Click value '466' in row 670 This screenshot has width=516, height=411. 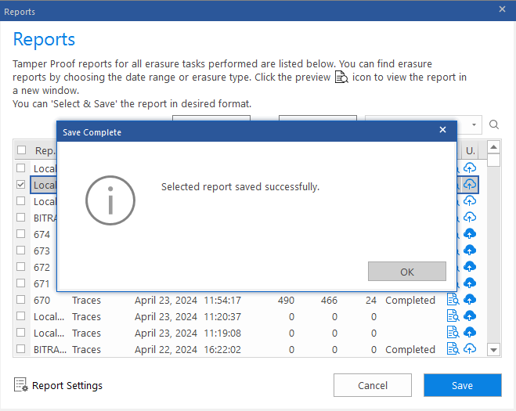pyautogui.click(x=329, y=300)
